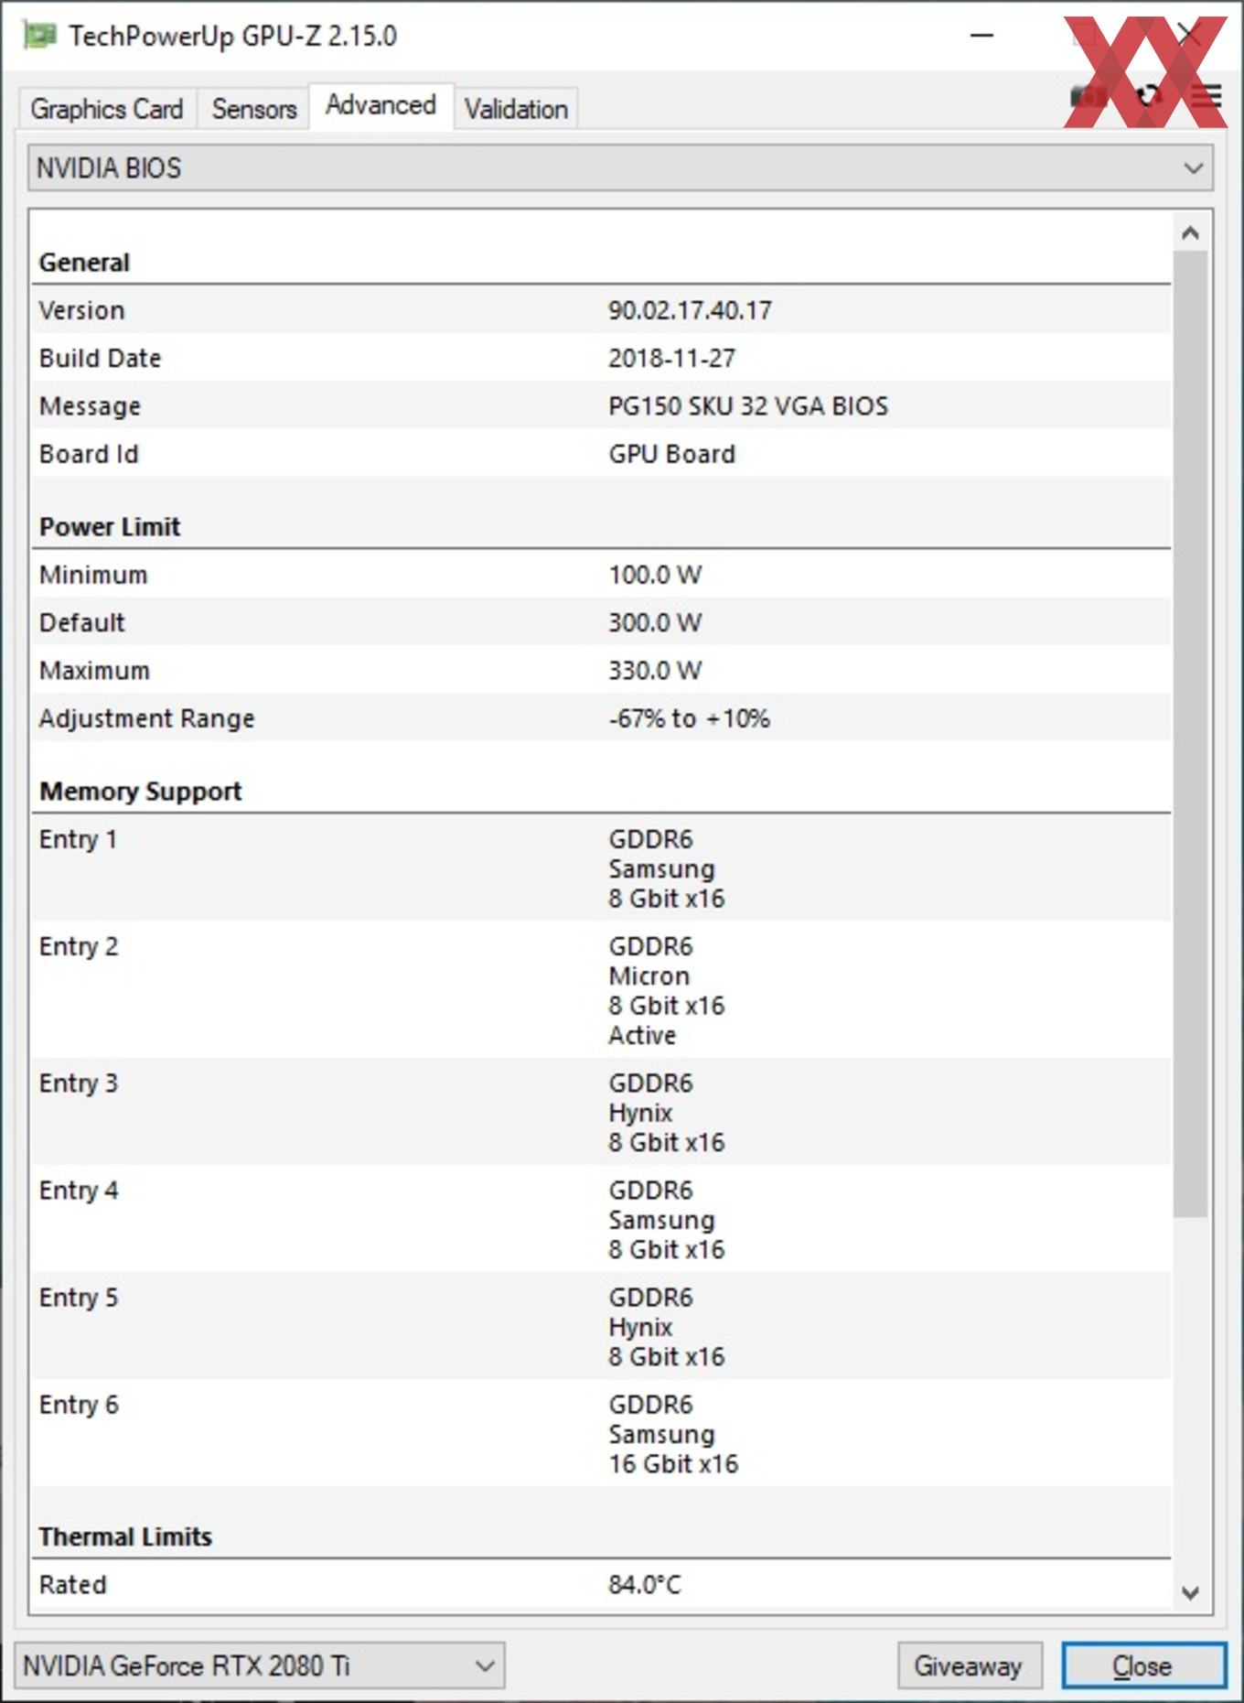
Task: Open the Sensors tab
Action: [254, 109]
